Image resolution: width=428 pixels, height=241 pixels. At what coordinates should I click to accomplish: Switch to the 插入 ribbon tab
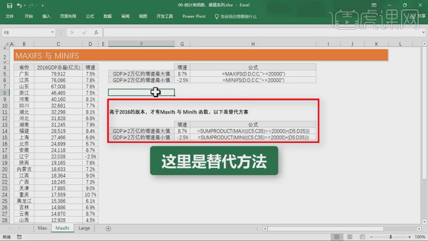tap(46, 16)
